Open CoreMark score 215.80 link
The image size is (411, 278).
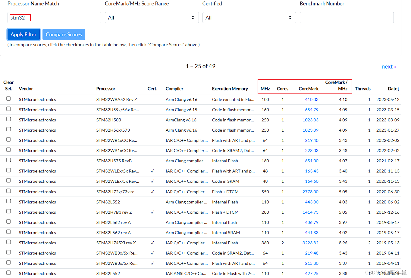[x=312, y=263]
